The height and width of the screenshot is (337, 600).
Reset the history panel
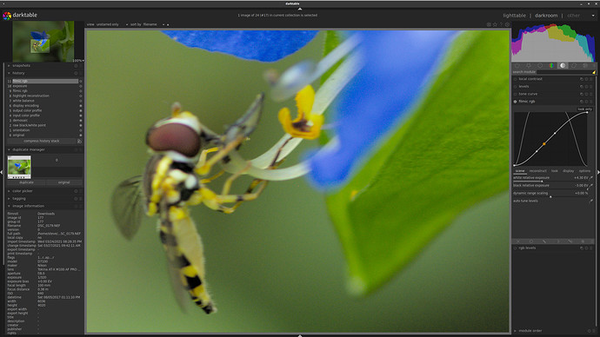76,73
